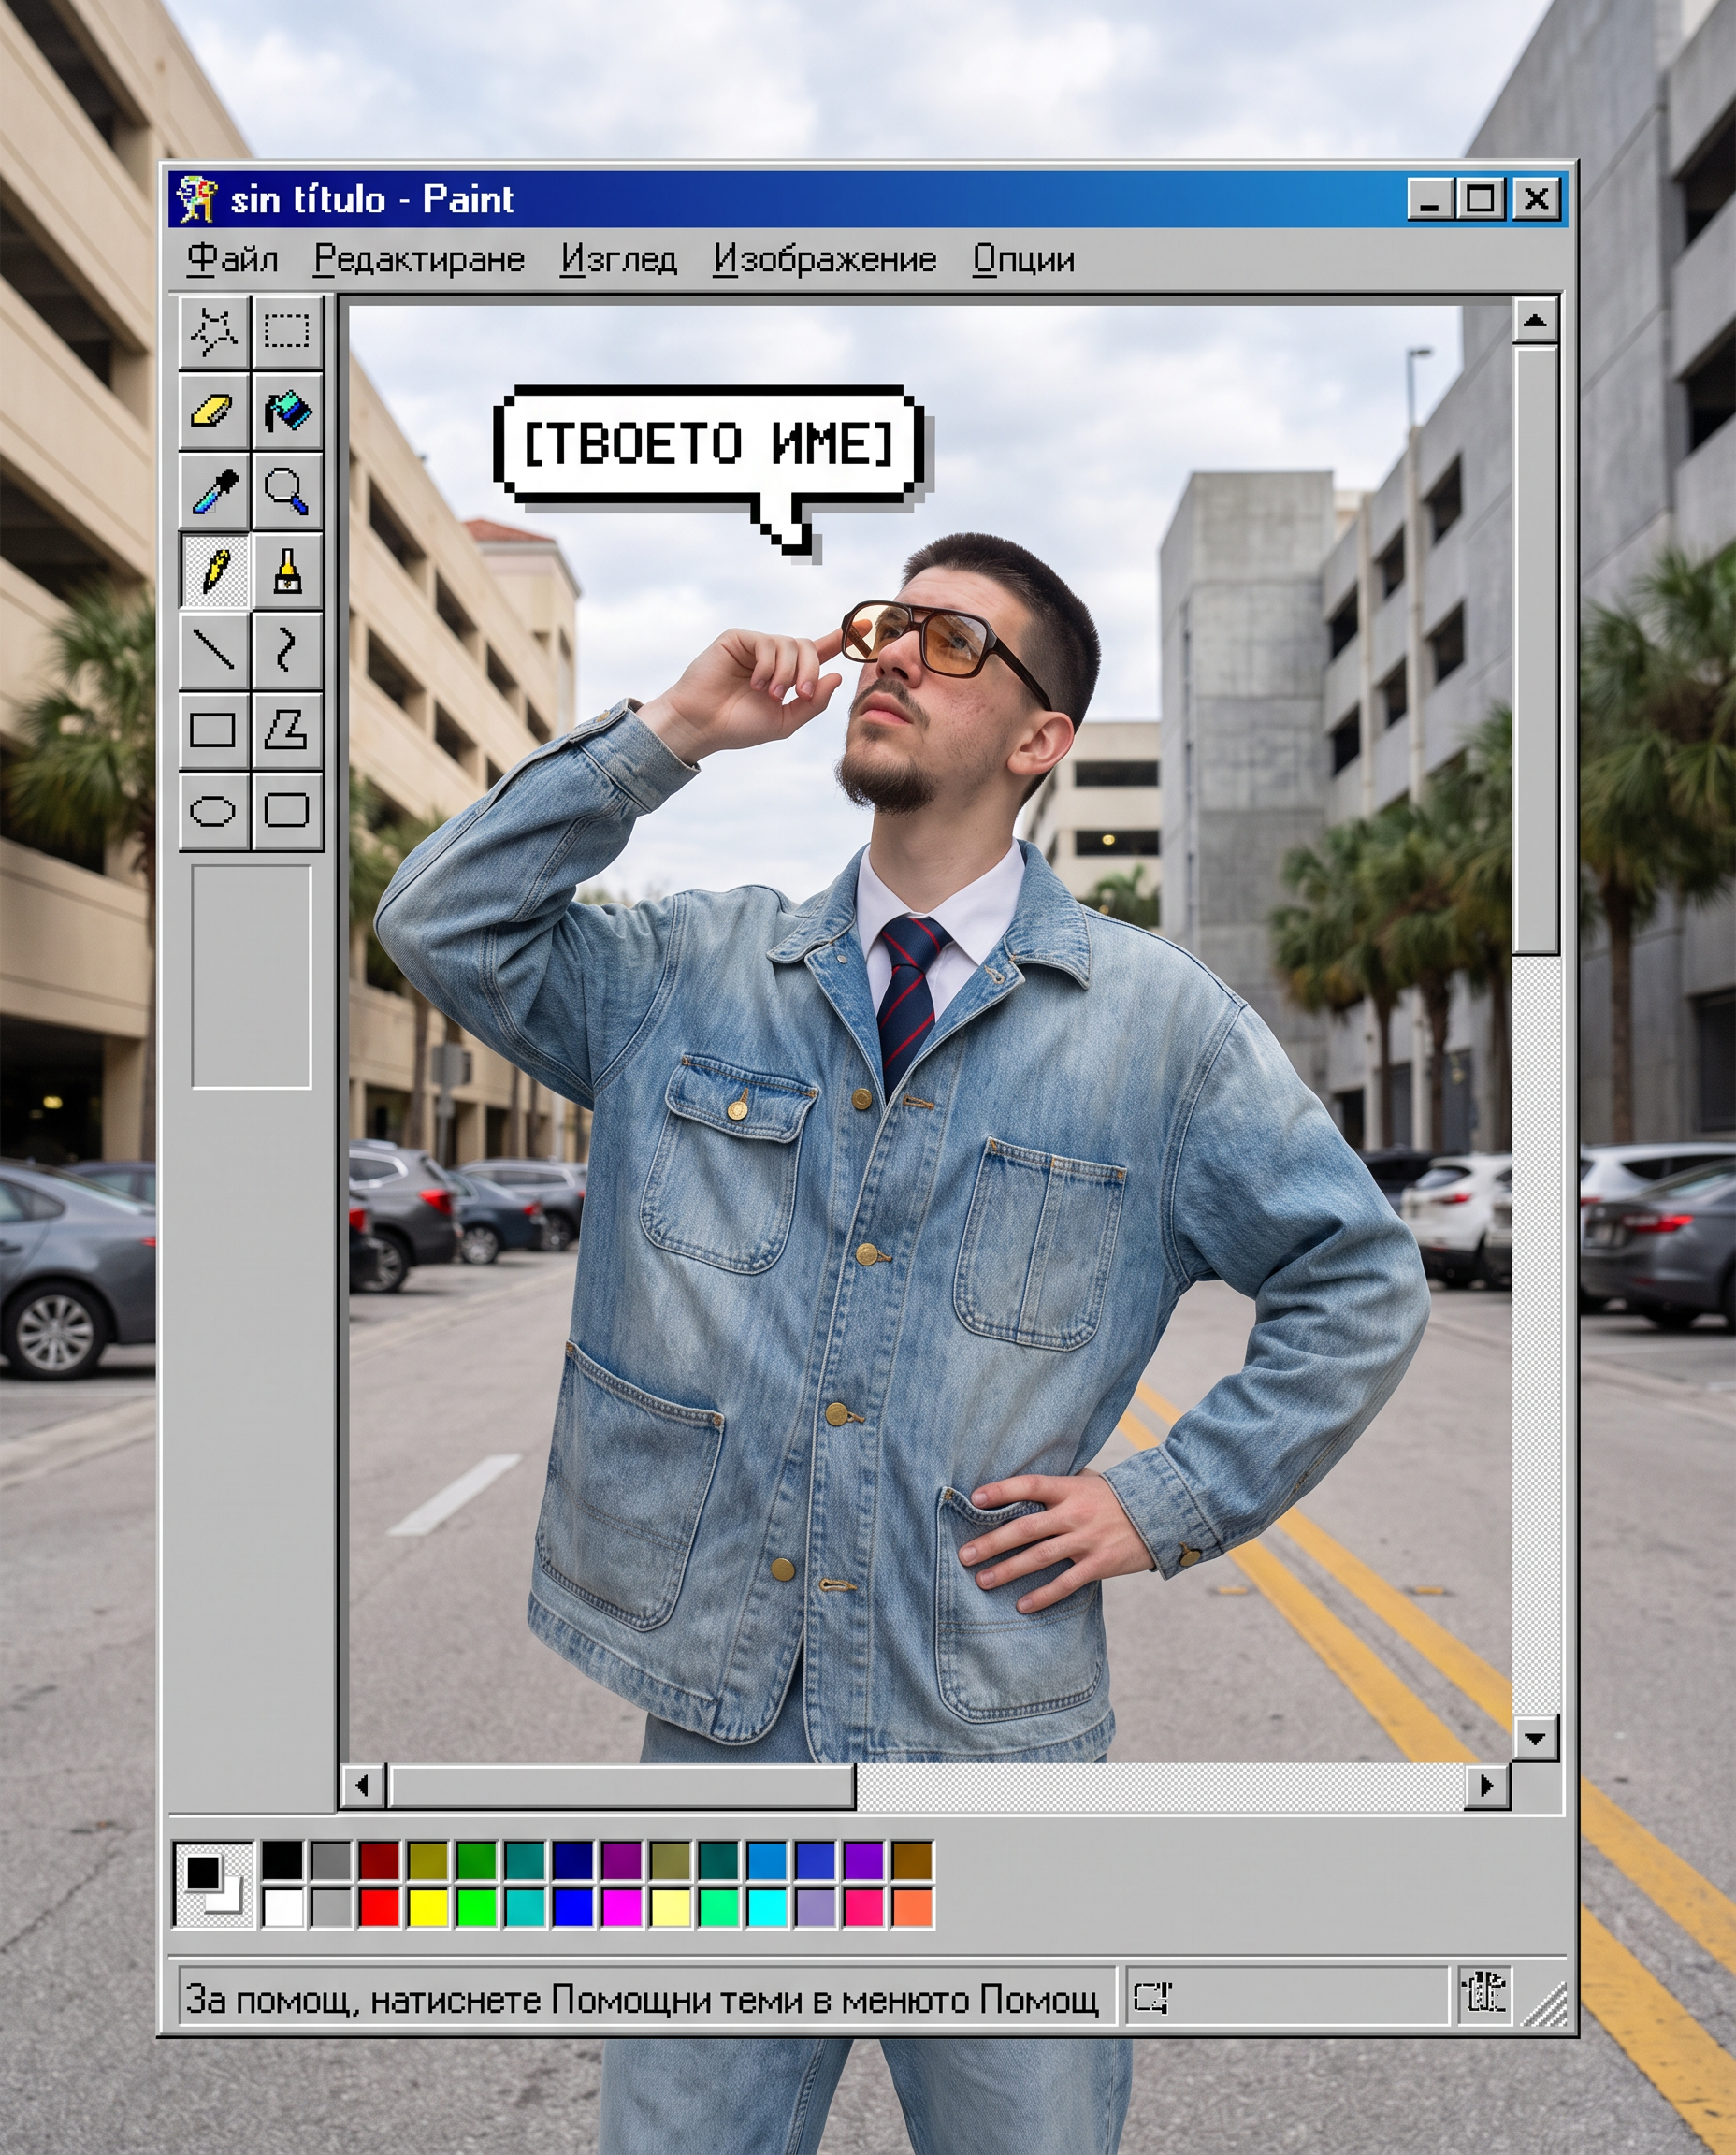Click the horizontal scrollbar right arrow

(1487, 1786)
